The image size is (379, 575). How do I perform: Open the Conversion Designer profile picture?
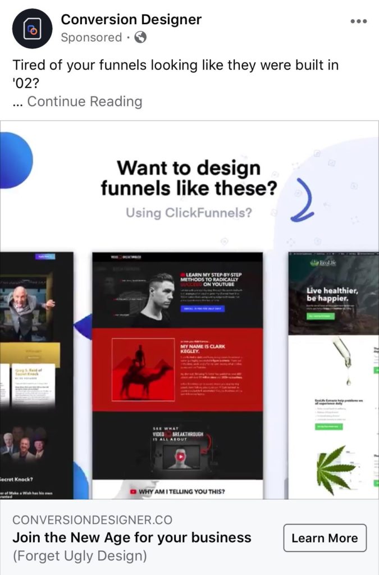tap(32, 29)
